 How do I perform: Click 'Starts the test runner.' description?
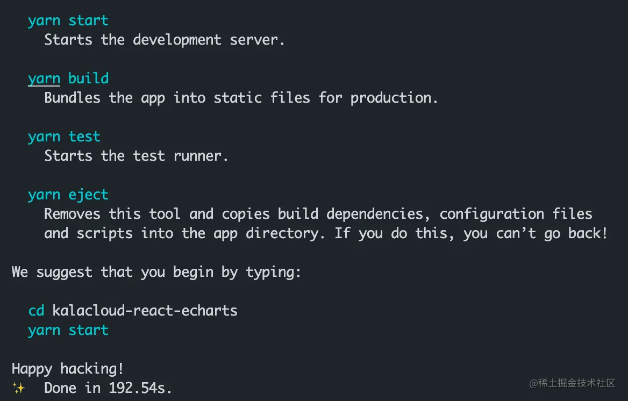pyautogui.click(x=136, y=156)
